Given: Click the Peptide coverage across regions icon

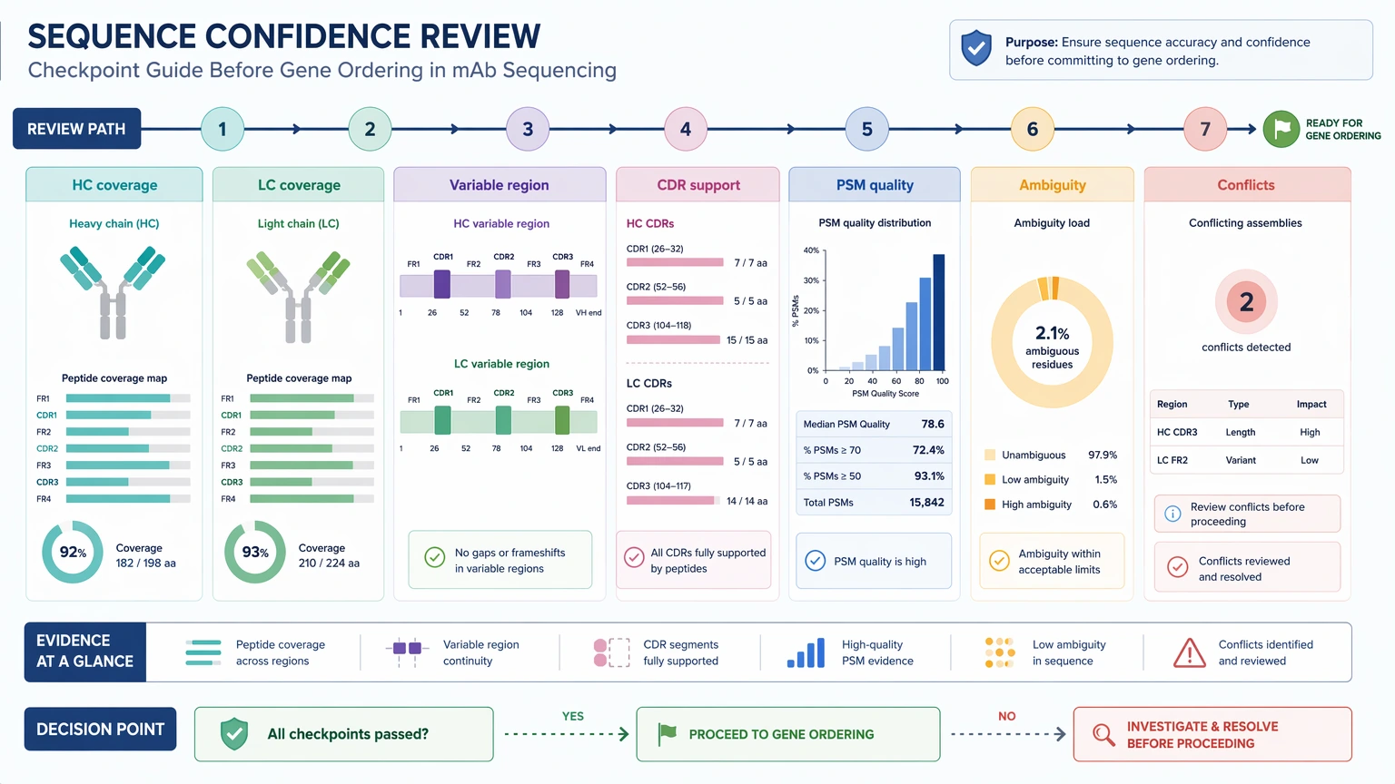Looking at the screenshot, I should (x=203, y=652).
